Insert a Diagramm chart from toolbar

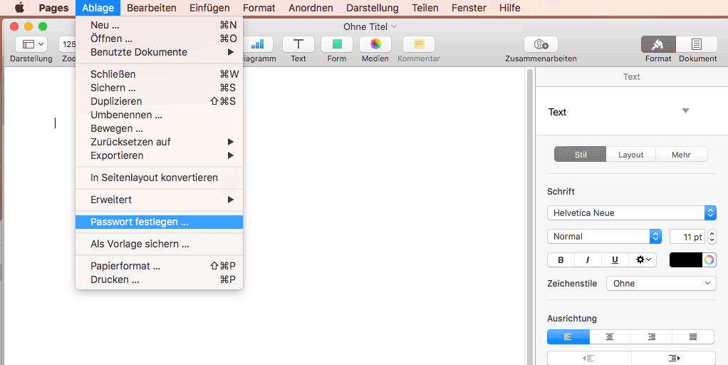coord(256,44)
